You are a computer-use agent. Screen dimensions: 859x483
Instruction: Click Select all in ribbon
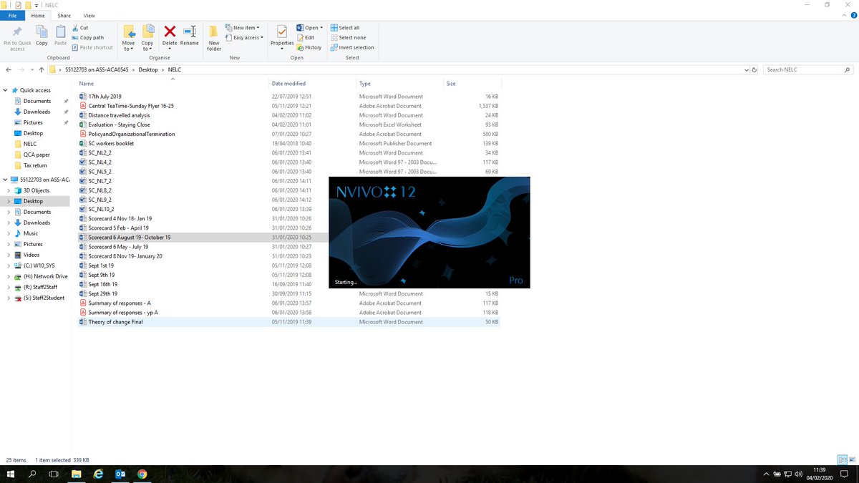(x=345, y=28)
